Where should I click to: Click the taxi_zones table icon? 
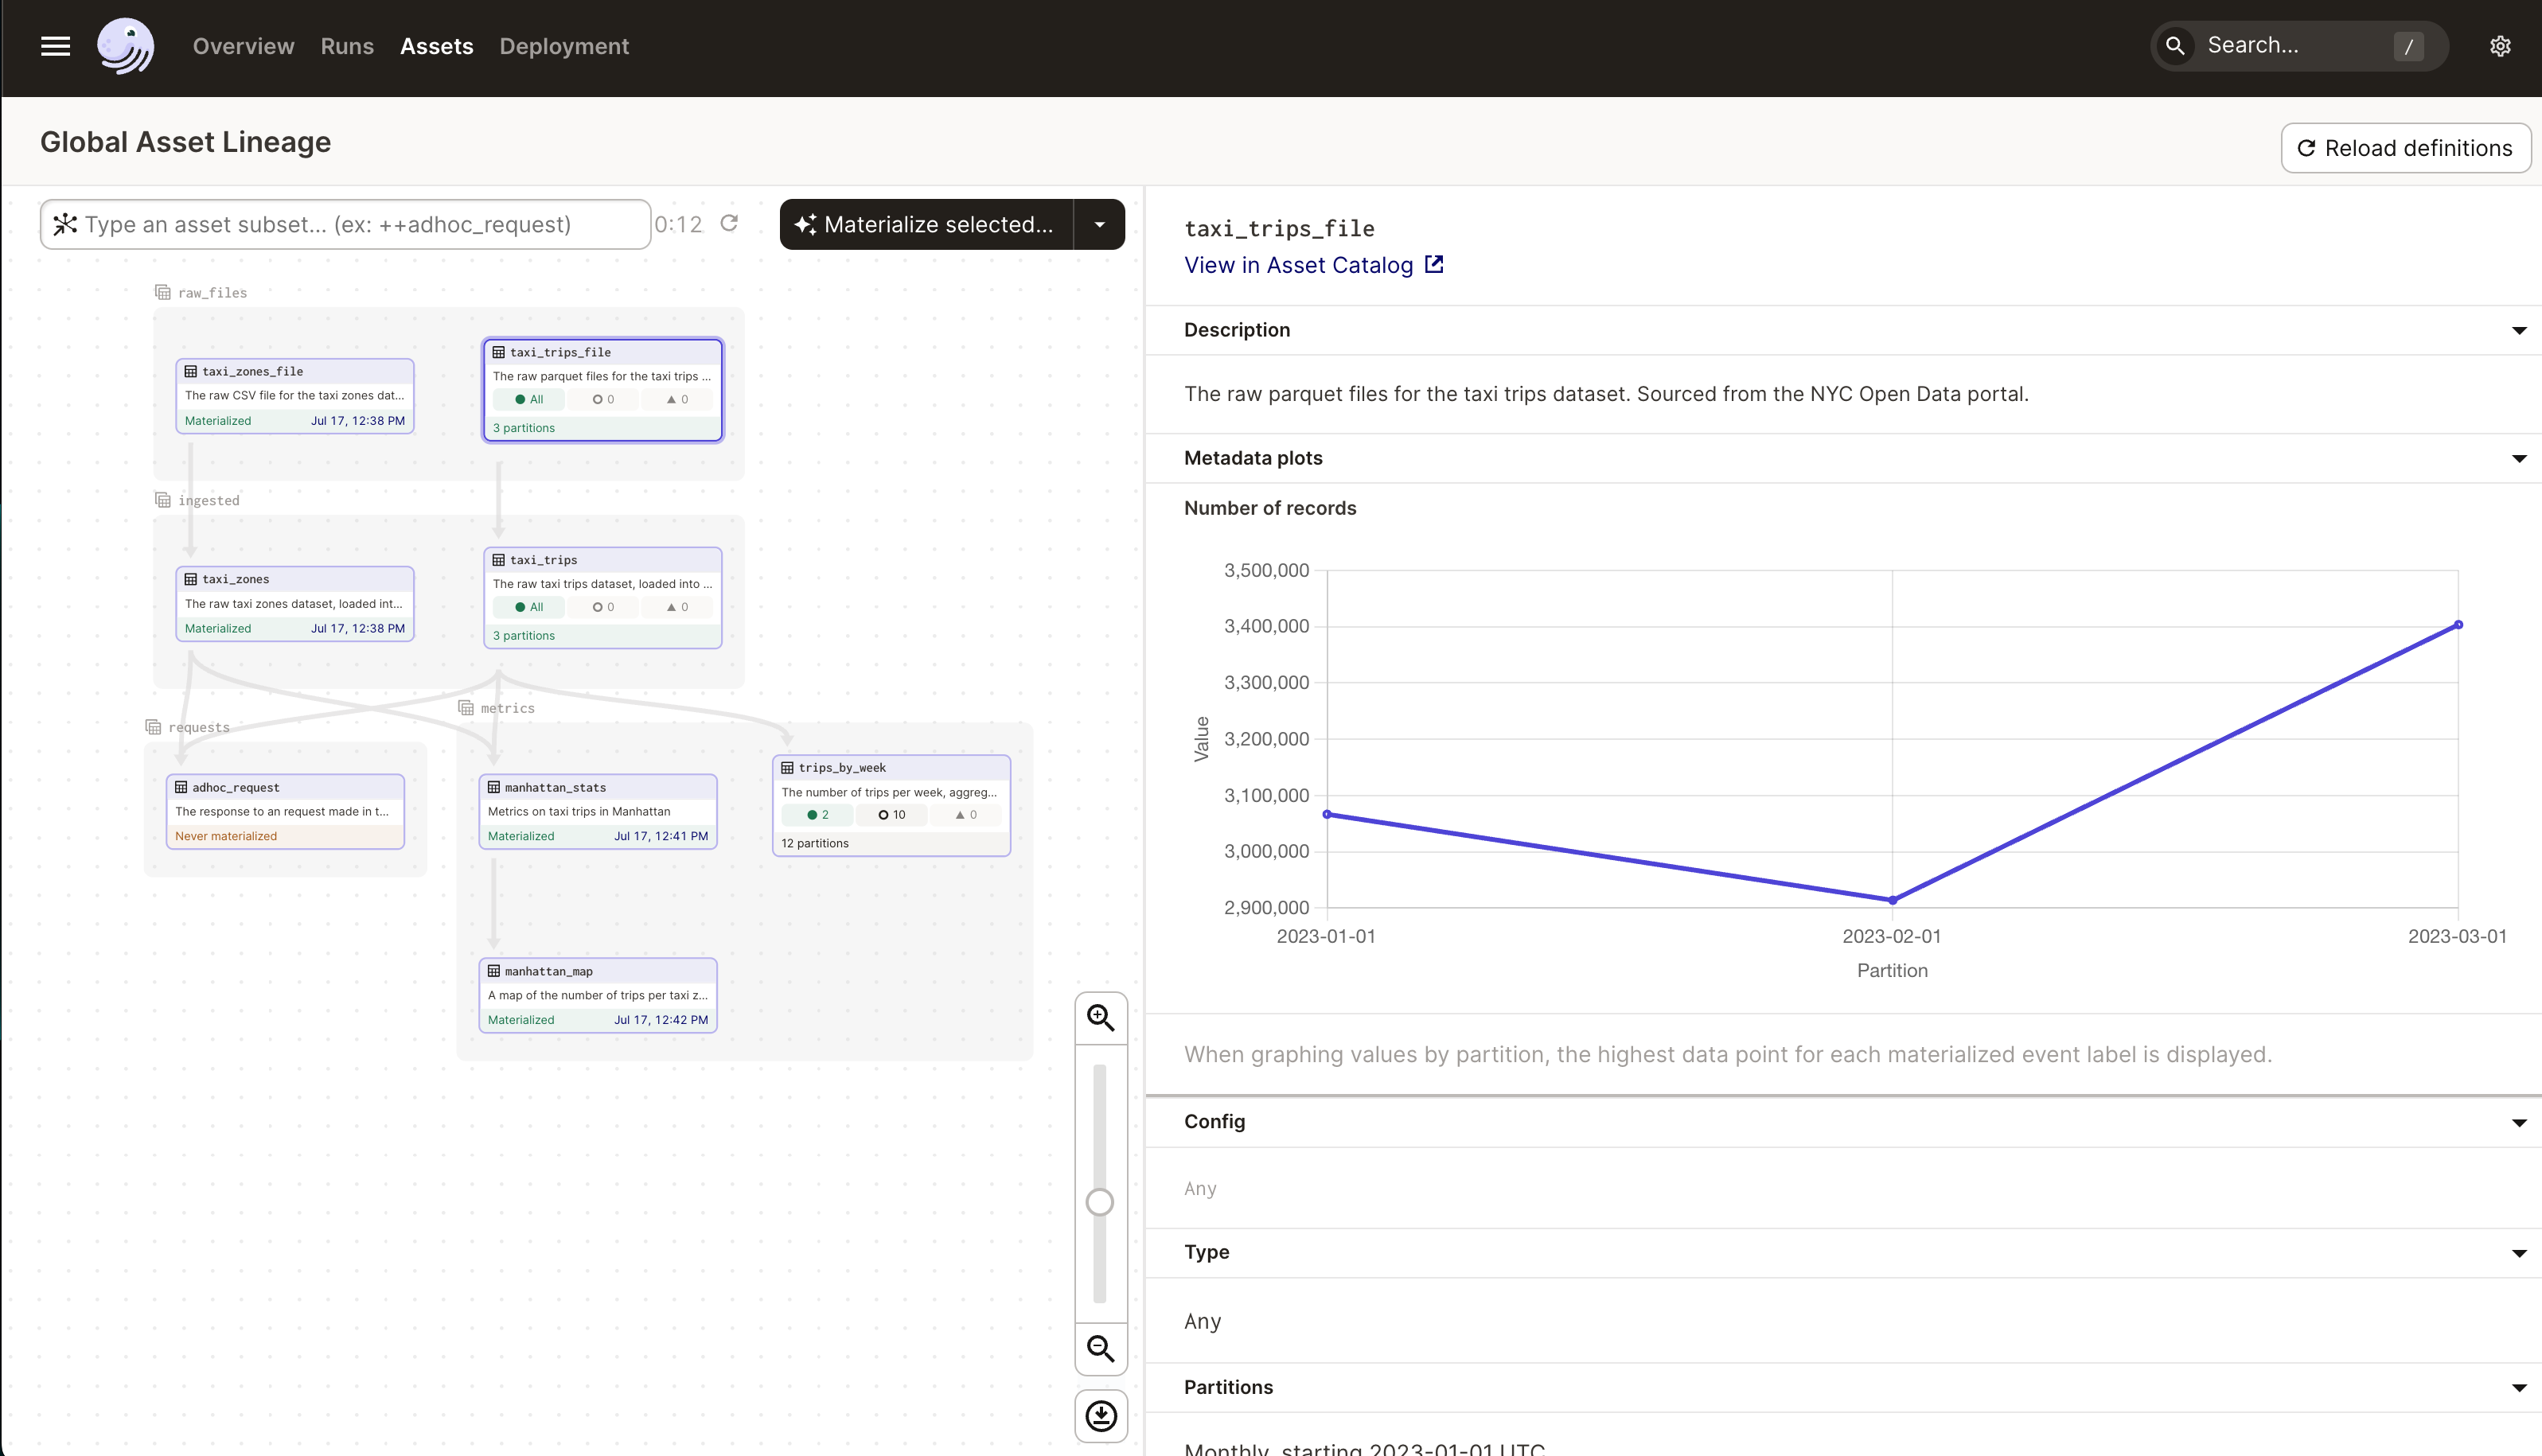click(x=190, y=579)
